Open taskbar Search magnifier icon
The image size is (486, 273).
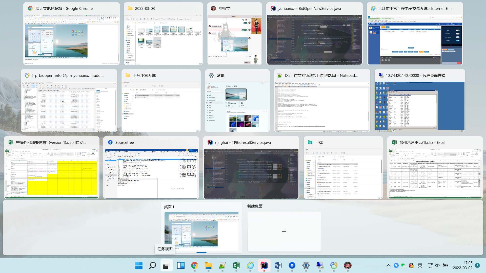pos(153,265)
